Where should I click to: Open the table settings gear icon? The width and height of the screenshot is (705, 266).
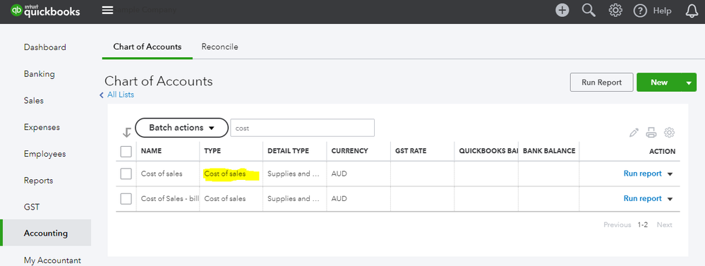(x=670, y=133)
